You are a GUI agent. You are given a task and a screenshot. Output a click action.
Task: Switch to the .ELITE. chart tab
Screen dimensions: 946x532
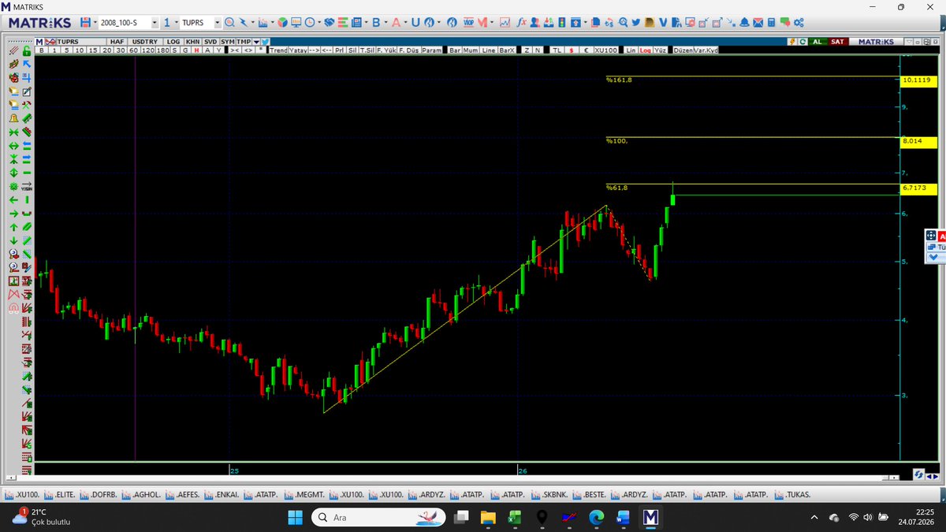coord(61,495)
